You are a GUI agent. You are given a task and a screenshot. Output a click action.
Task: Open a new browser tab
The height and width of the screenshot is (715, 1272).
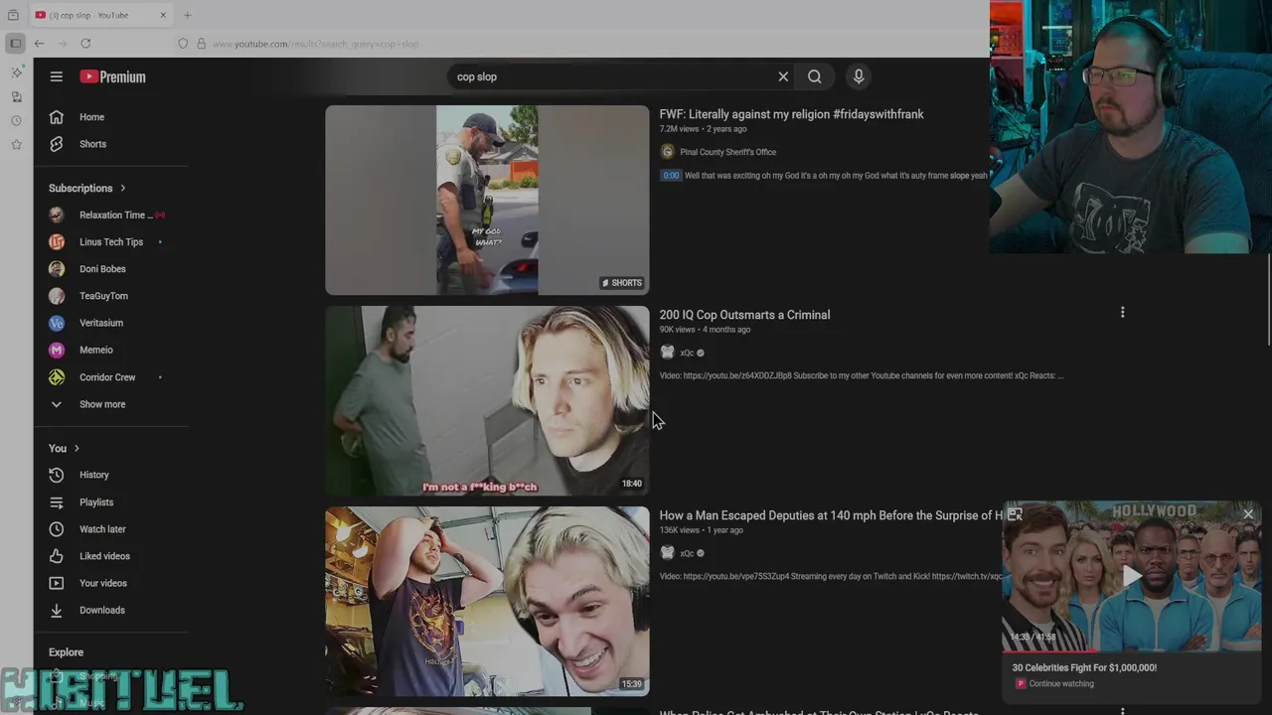(x=187, y=15)
